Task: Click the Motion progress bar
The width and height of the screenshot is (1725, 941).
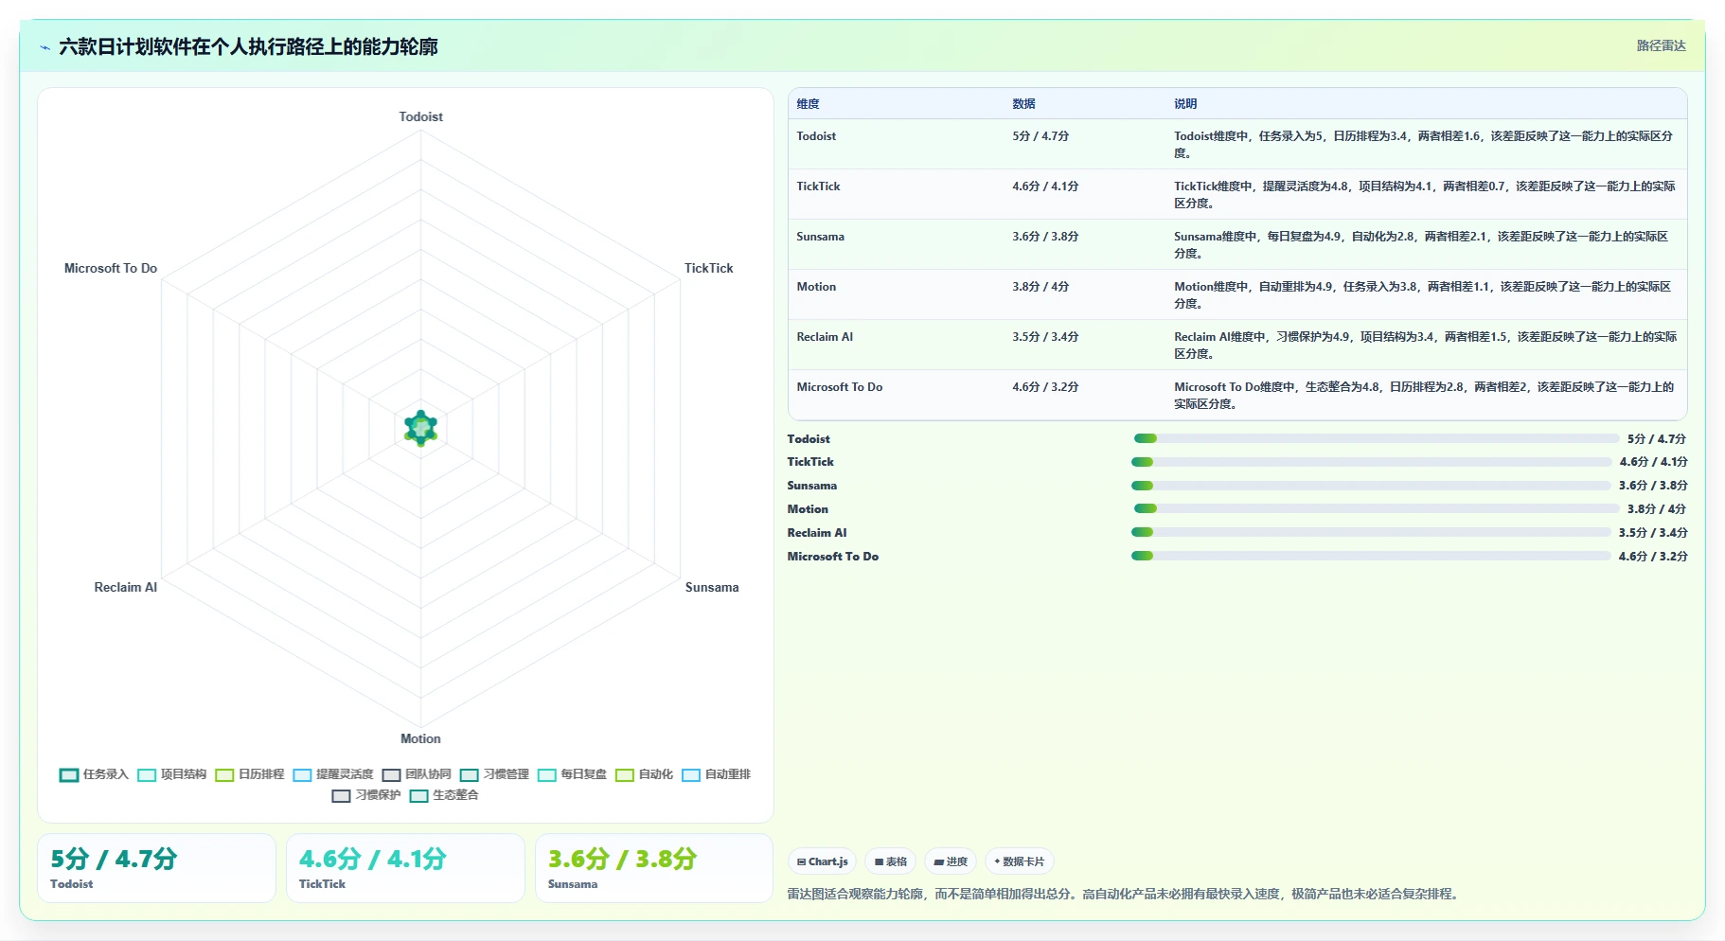Action: 1377,508
